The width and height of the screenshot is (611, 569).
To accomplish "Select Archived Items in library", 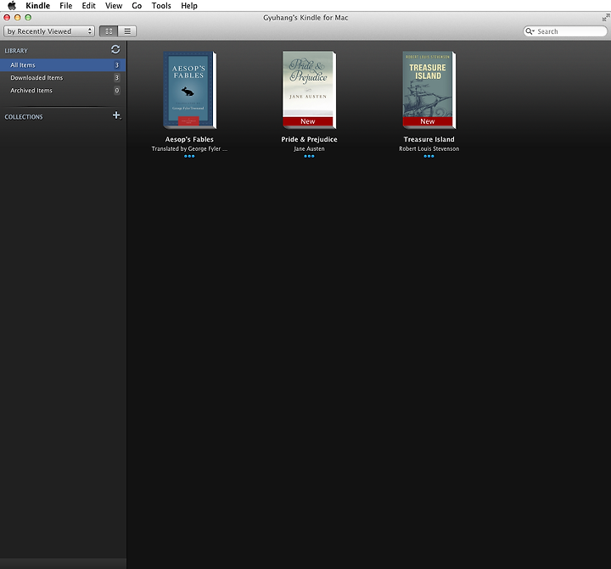I will (x=63, y=91).
